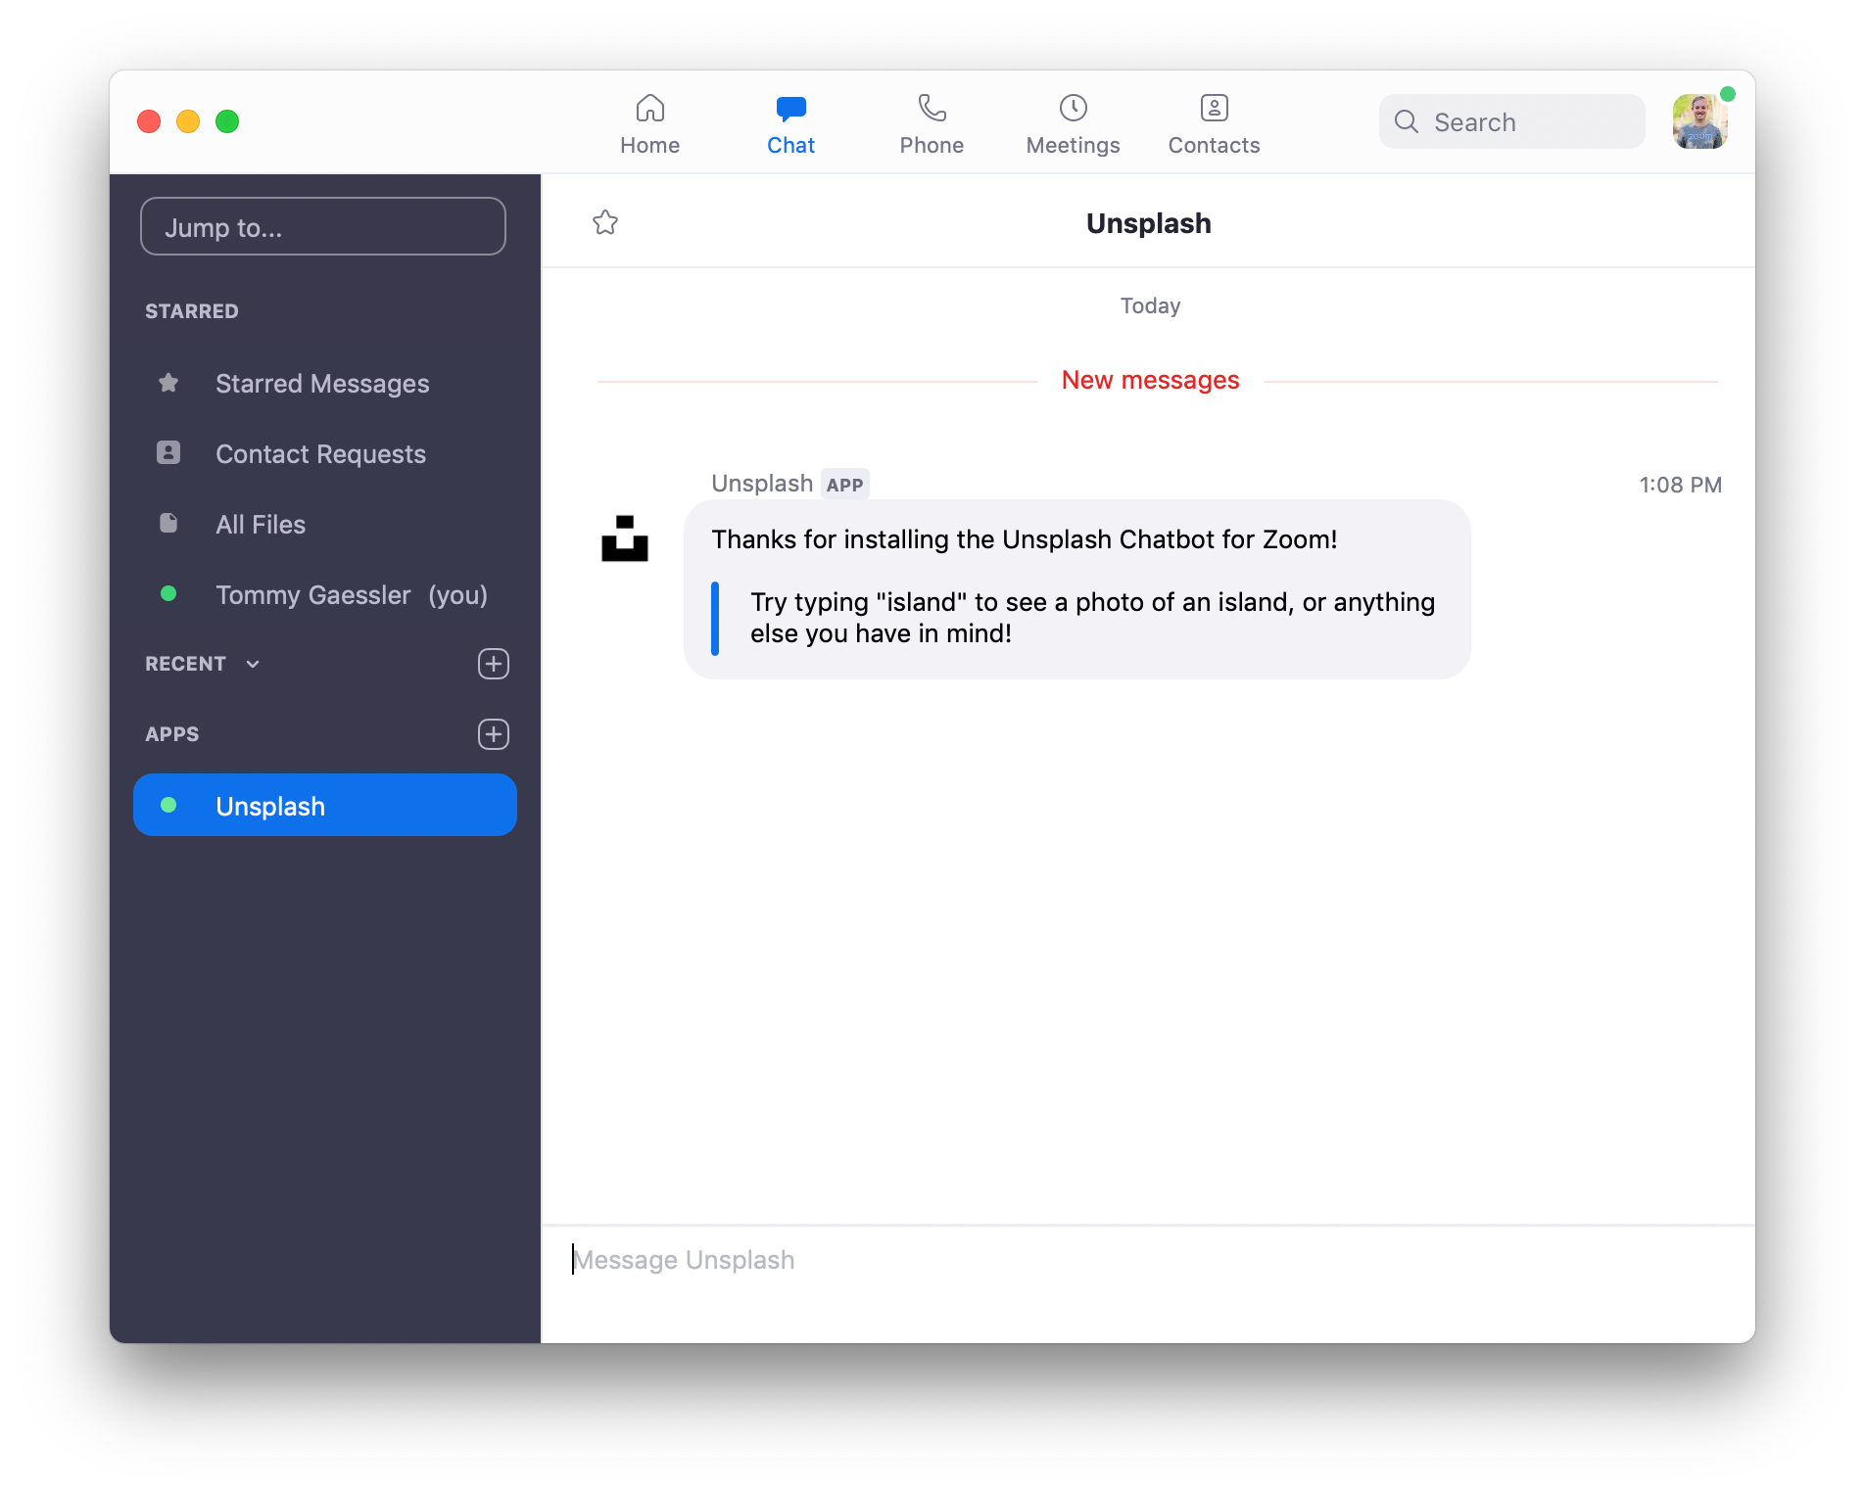Screen dimensions: 1865x1492
Task: Click the Unsplash chat title
Action: pyautogui.click(x=1148, y=223)
